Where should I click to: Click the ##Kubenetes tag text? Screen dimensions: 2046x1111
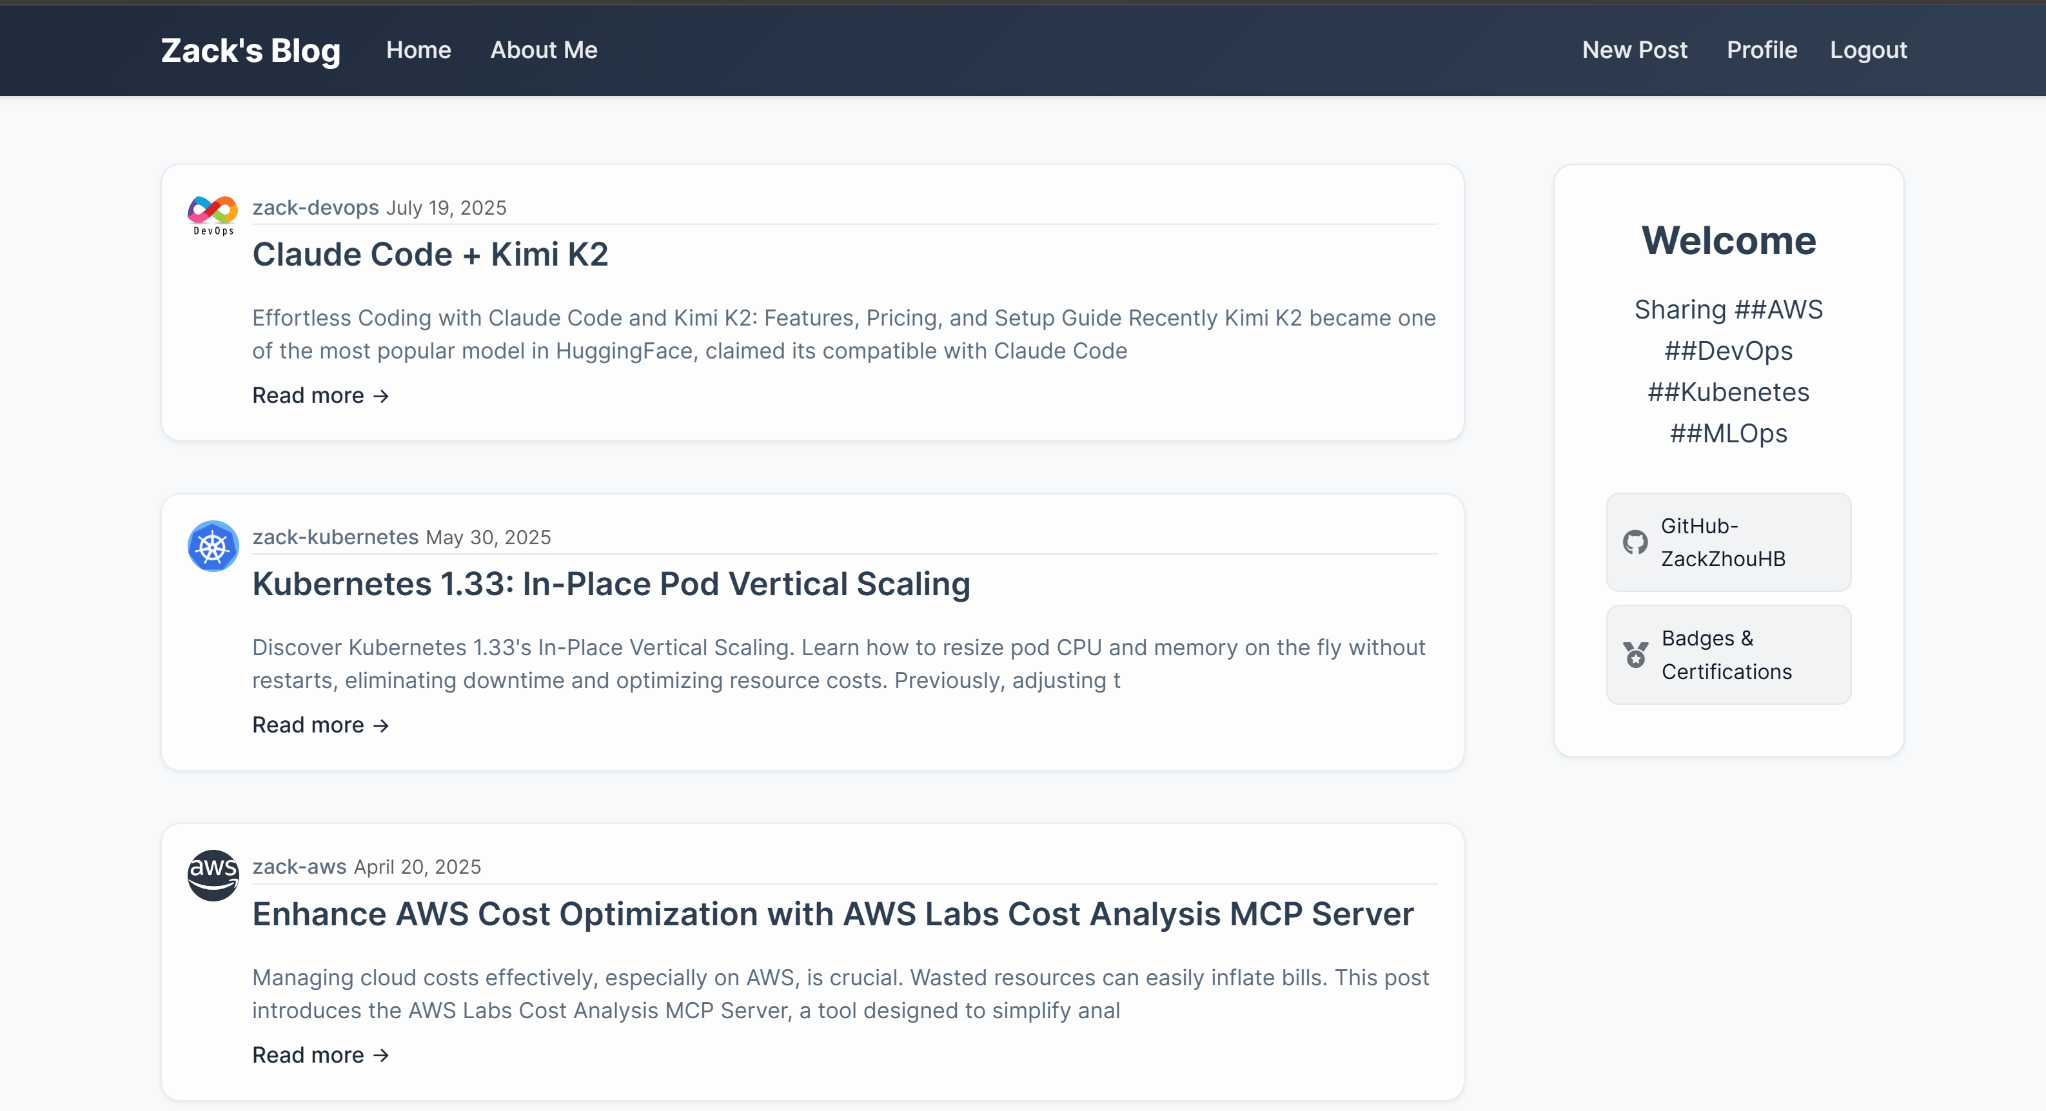click(x=1728, y=392)
